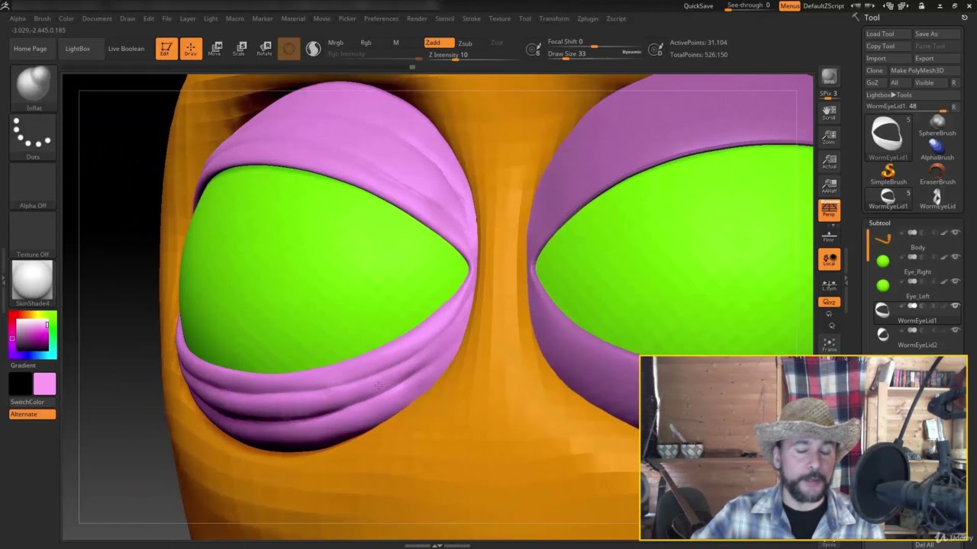Select the EraserBrush tool thumbnail

[x=937, y=174]
